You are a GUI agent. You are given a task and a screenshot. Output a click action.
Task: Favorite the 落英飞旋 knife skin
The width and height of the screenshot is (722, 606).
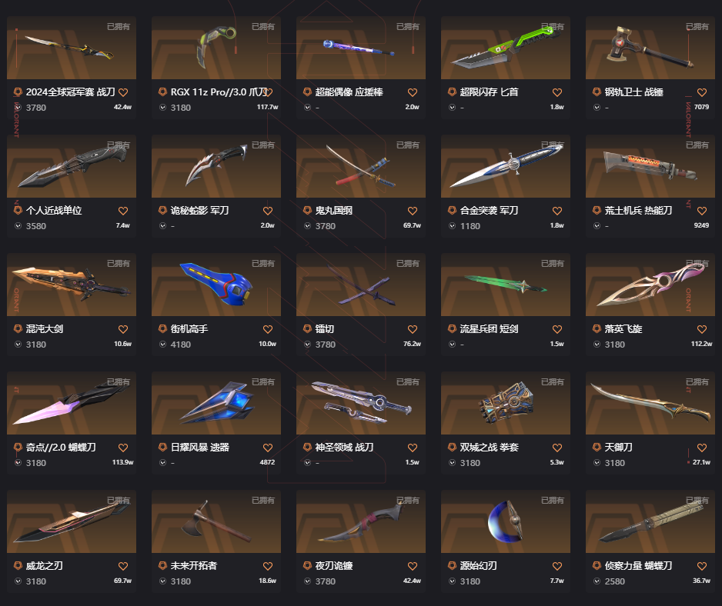[702, 329]
